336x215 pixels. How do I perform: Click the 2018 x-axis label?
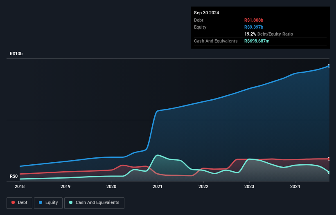[20, 186]
